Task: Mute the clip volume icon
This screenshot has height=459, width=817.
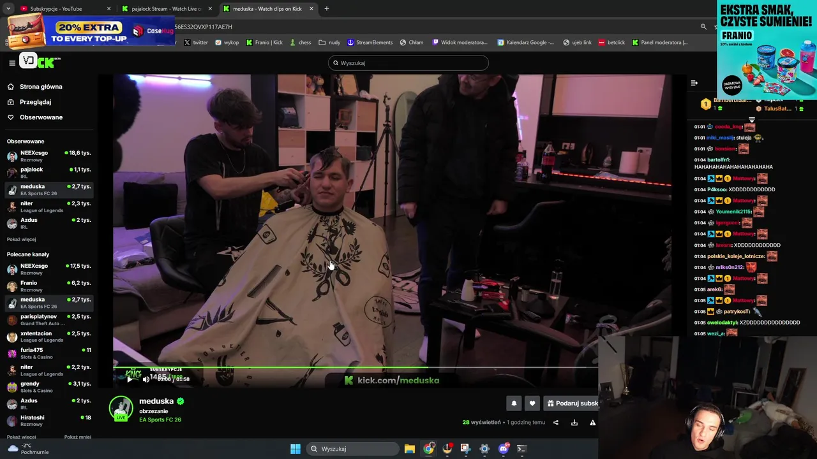Action: coord(146,379)
